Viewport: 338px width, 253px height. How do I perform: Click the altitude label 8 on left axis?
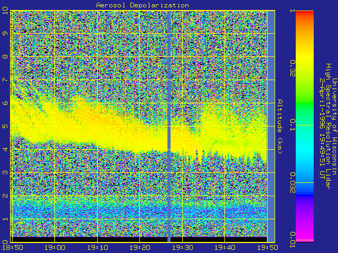(x=5, y=57)
